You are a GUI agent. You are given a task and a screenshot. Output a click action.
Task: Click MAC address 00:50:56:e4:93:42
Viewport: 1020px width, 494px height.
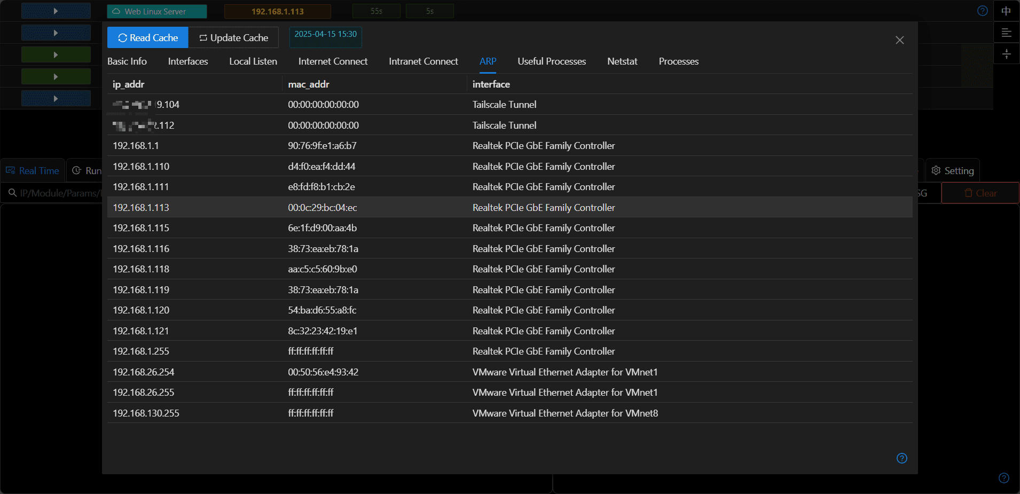[323, 372]
